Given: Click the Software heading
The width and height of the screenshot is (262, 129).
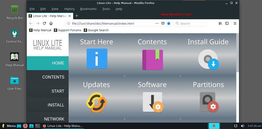Looking at the screenshot, I should [152, 85].
